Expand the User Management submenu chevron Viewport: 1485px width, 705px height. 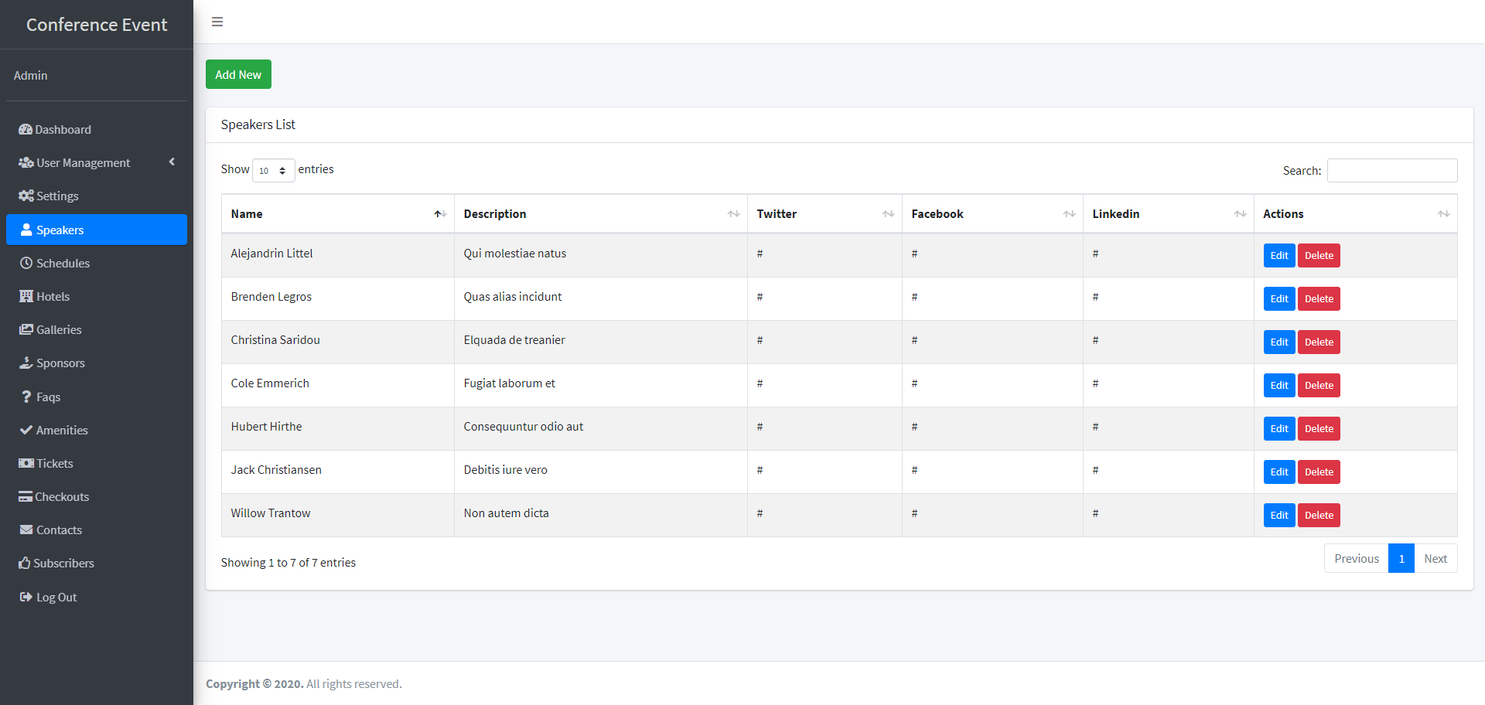point(172,162)
